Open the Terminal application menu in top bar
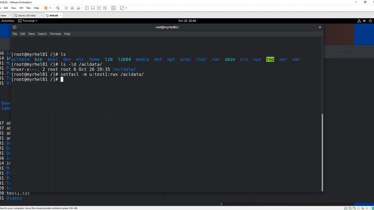374x210 pixels. point(27,21)
